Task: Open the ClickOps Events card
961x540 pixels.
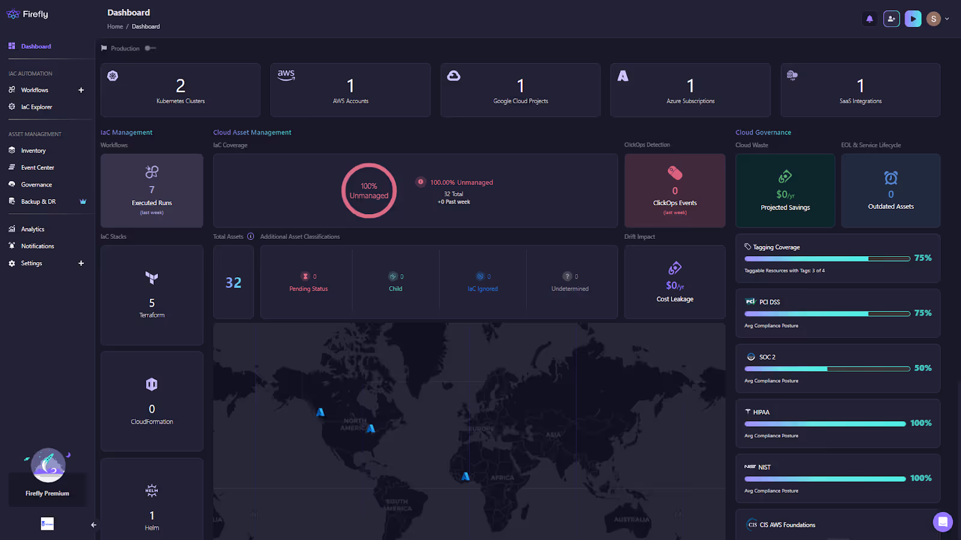Action: pyautogui.click(x=675, y=191)
